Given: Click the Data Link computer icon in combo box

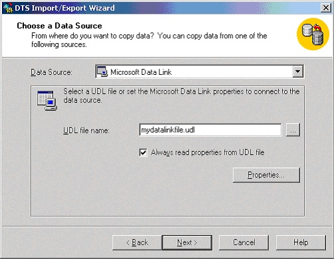Looking at the screenshot, I should pyautogui.click(x=102, y=72).
